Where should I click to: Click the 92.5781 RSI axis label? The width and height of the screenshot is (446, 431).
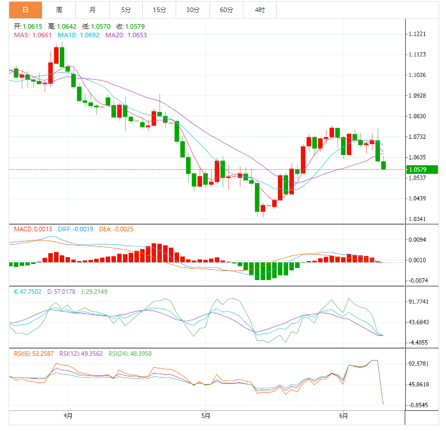tap(418, 364)
